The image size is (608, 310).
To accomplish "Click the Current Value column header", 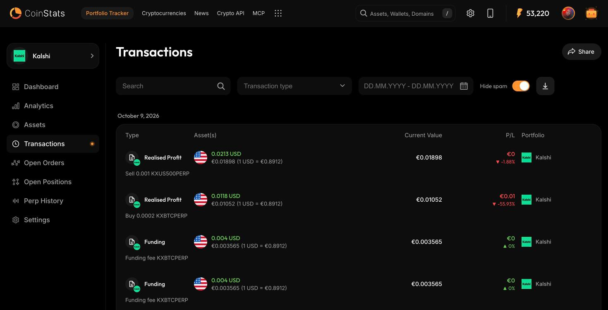I will pyautogui.click(x=423, y=135).
